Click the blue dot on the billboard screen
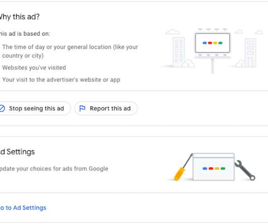Viewport: 268px width, 224px height. click(205, 43)
